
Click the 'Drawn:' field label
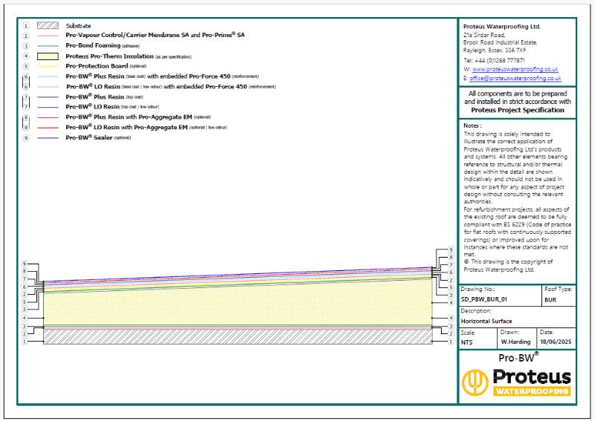coord(509,333)
